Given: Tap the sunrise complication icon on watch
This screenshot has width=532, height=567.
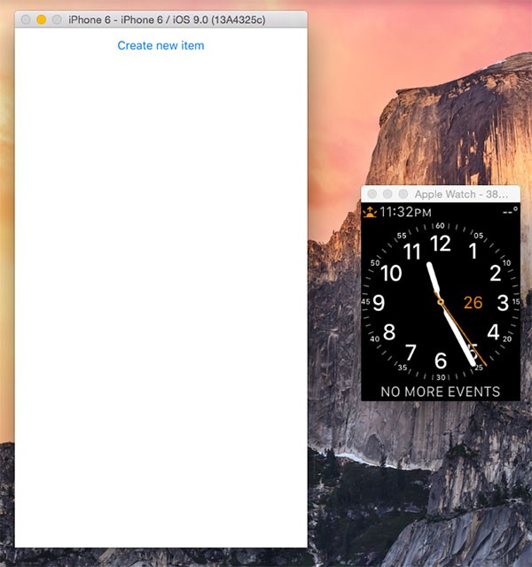Looking at the screenshot, I should pos(370,212).
